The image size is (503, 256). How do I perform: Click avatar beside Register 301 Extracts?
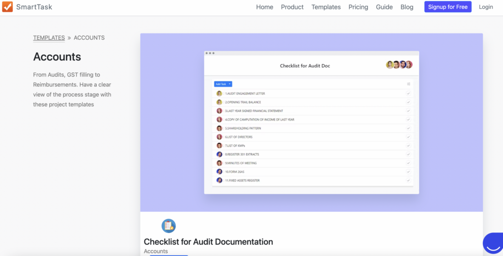tap(220, 154)
